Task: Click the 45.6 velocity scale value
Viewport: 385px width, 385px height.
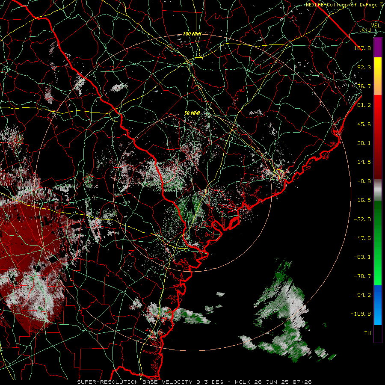Action: (364, 124)
